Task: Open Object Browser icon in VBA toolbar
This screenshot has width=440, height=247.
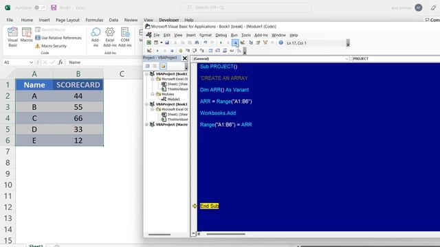Action: point(265,43)
